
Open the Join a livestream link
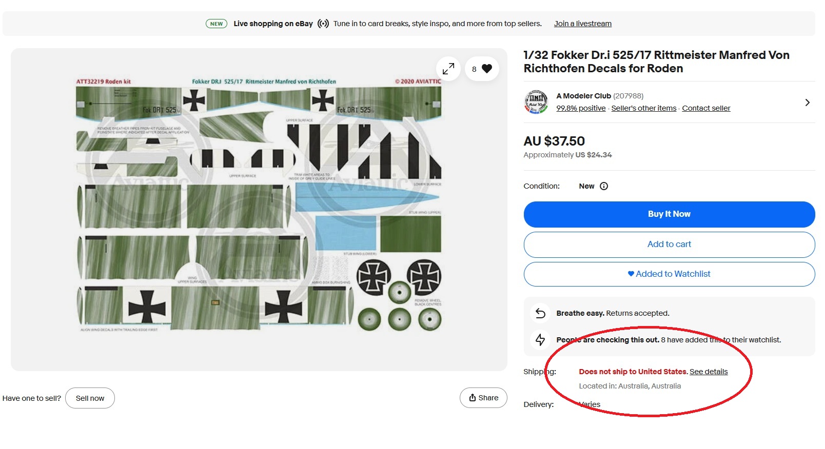click(x=582, y=24)
